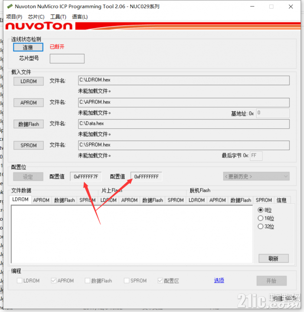This screenshot has height=312, width=304.
Task: Select the 8位 radio button
Action: tap(260, 210)
